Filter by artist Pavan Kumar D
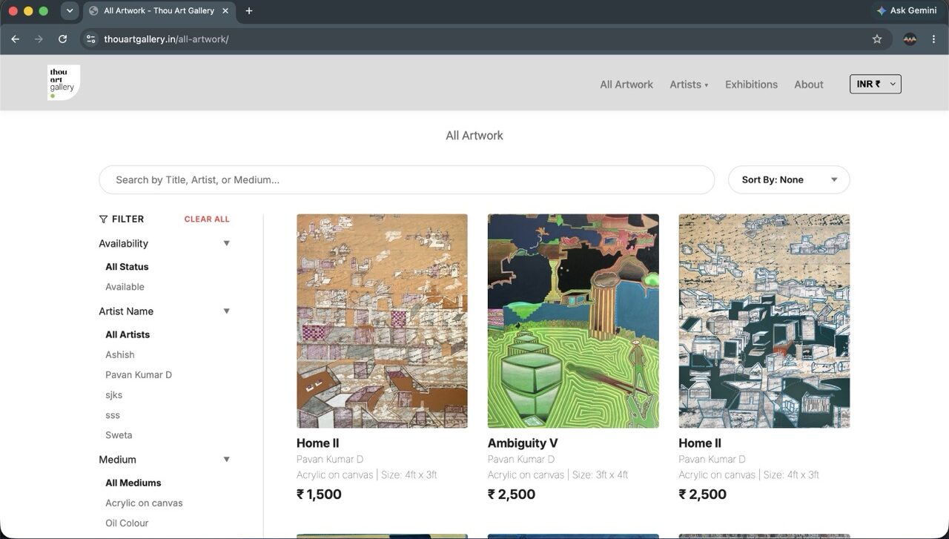This screenshot has height=539, width=949. coord(139,375)
